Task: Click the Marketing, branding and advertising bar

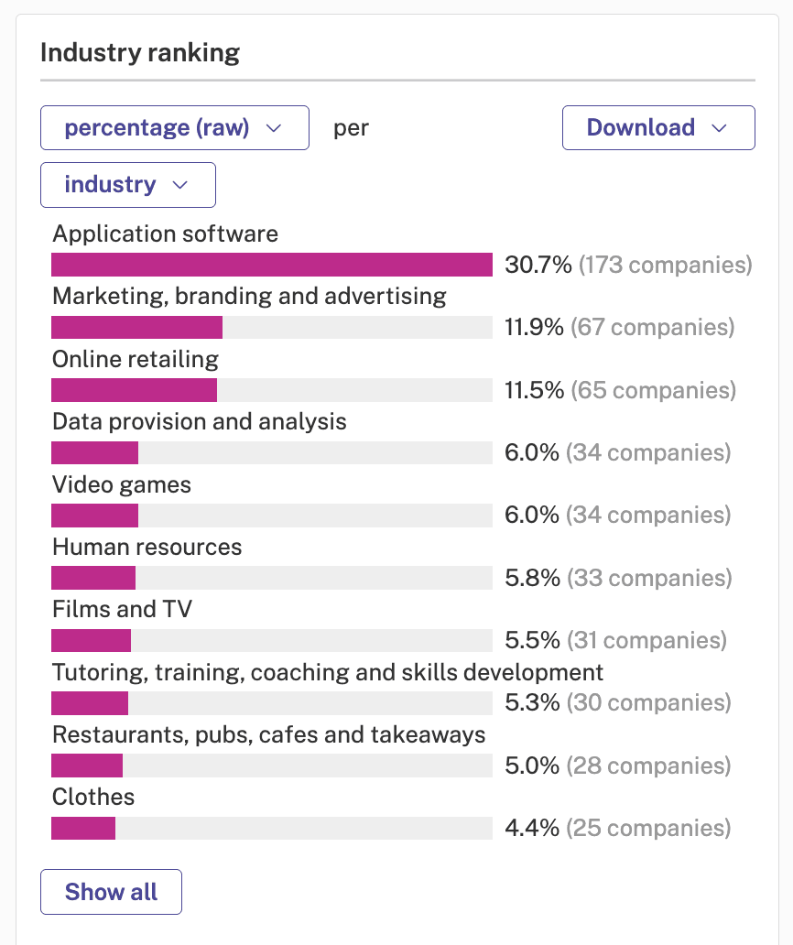Action: [272, 327]
